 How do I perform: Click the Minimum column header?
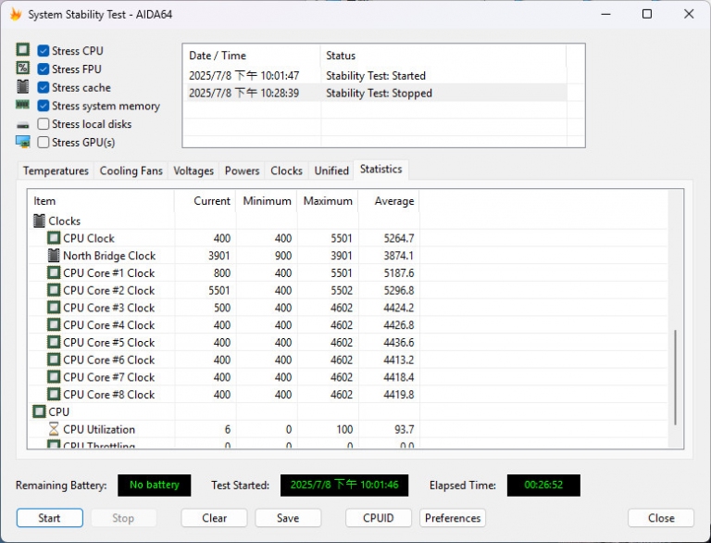[267, 201]
